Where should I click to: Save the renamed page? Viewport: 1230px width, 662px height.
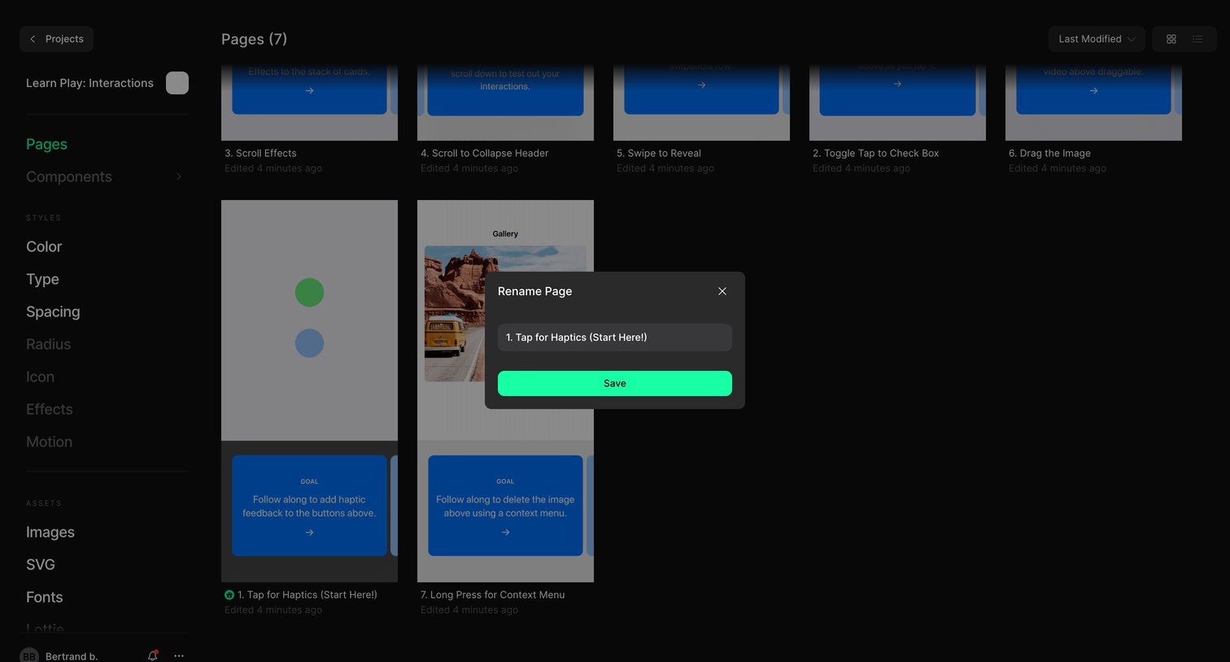coord(615,383)
